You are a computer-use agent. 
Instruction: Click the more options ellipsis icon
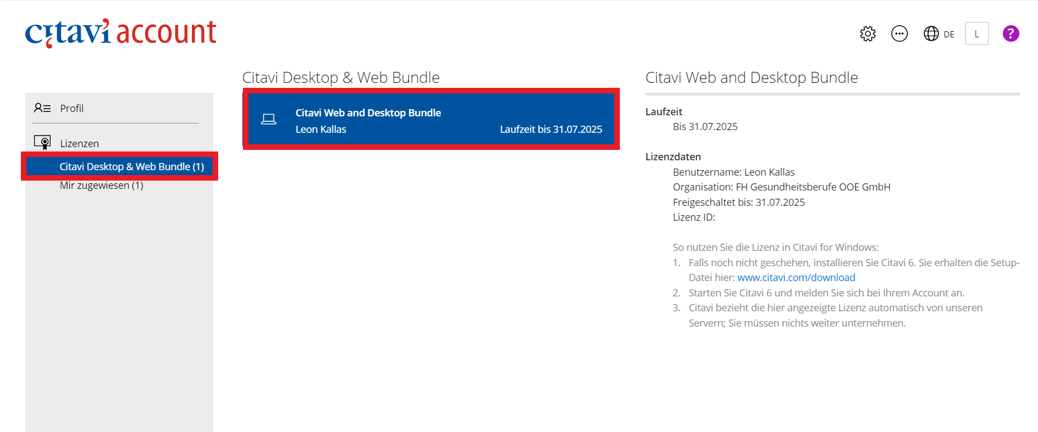[x=900, y=34]
